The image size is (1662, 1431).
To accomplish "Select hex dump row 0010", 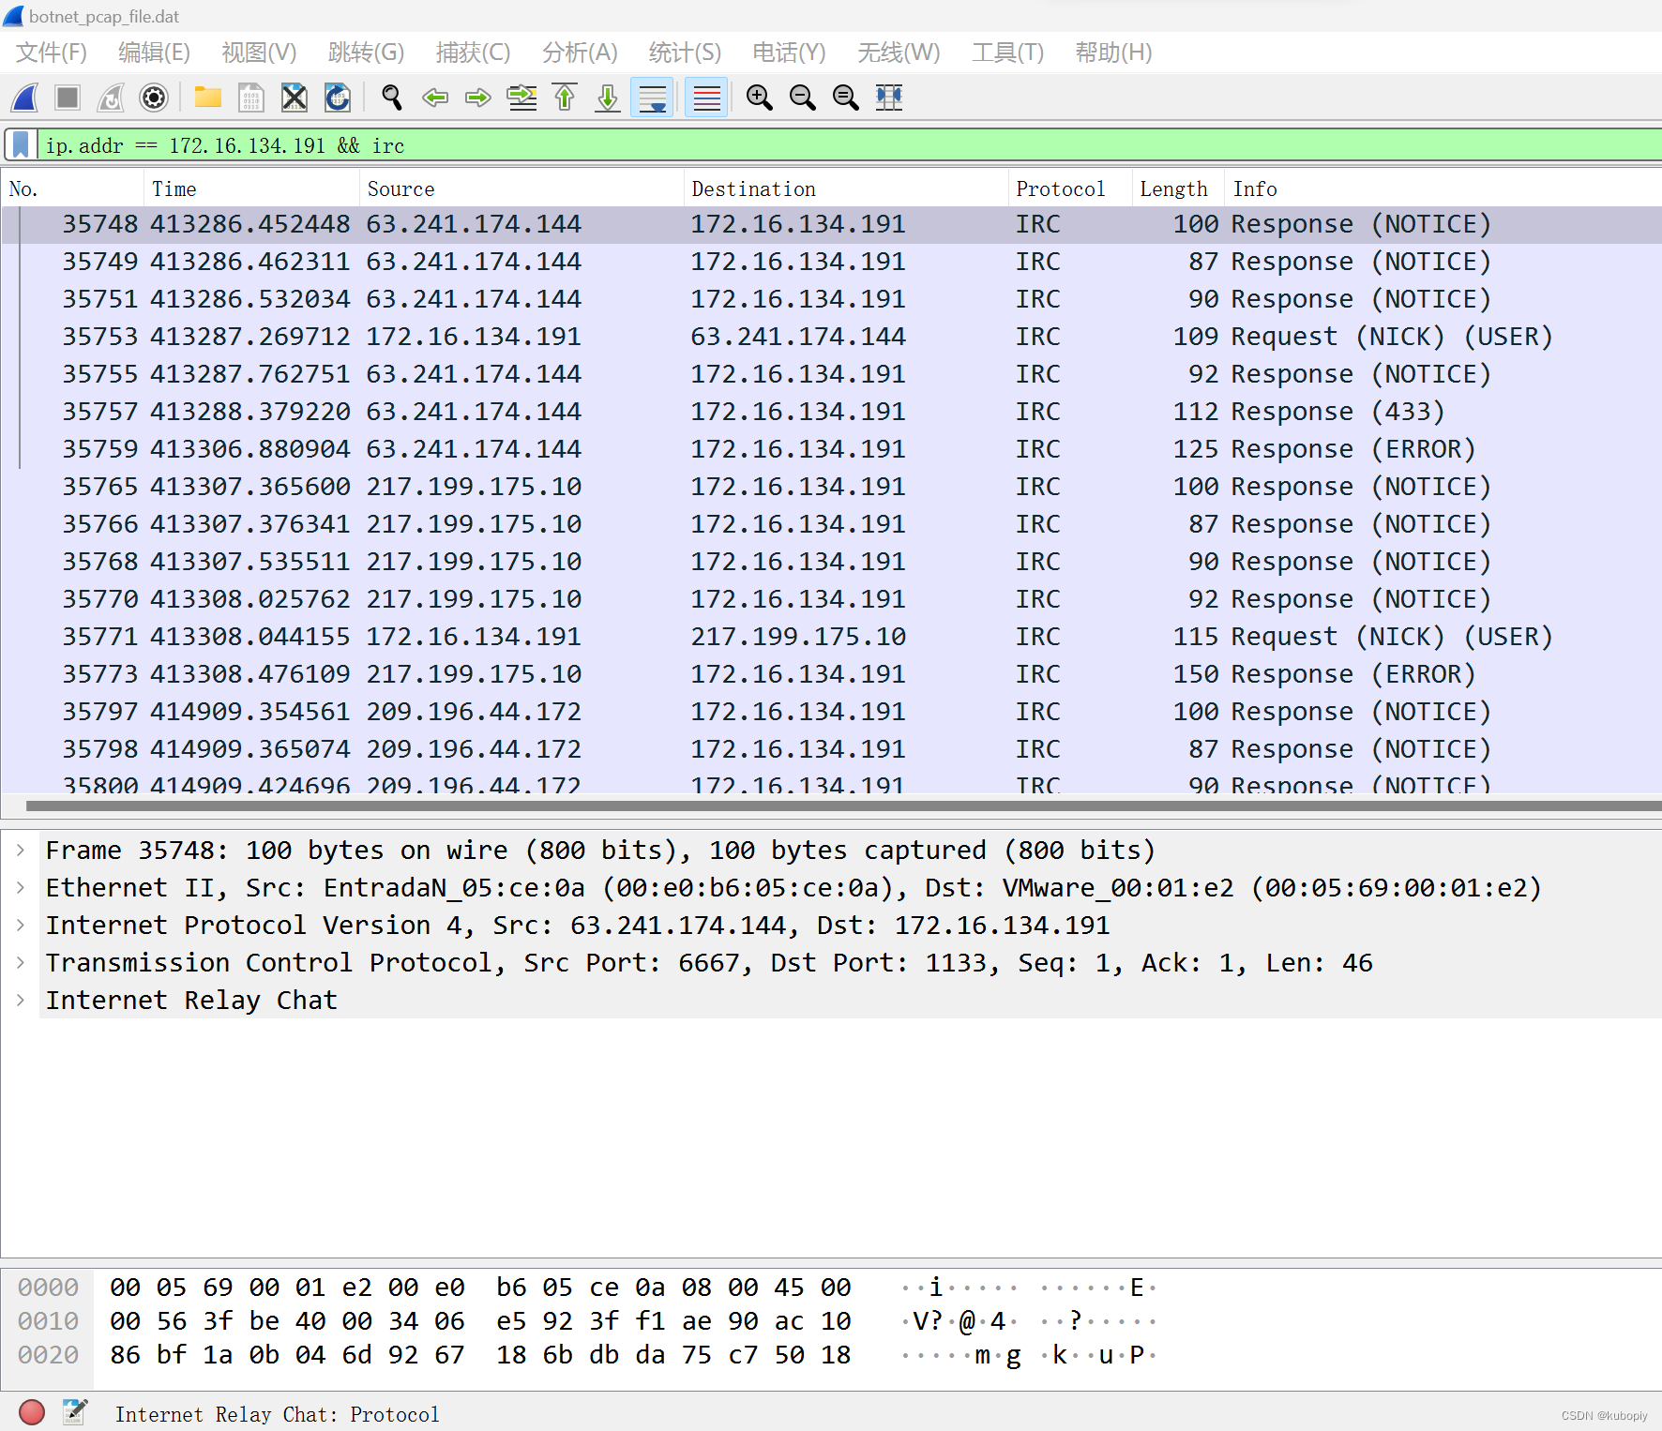I will 586,1321.
